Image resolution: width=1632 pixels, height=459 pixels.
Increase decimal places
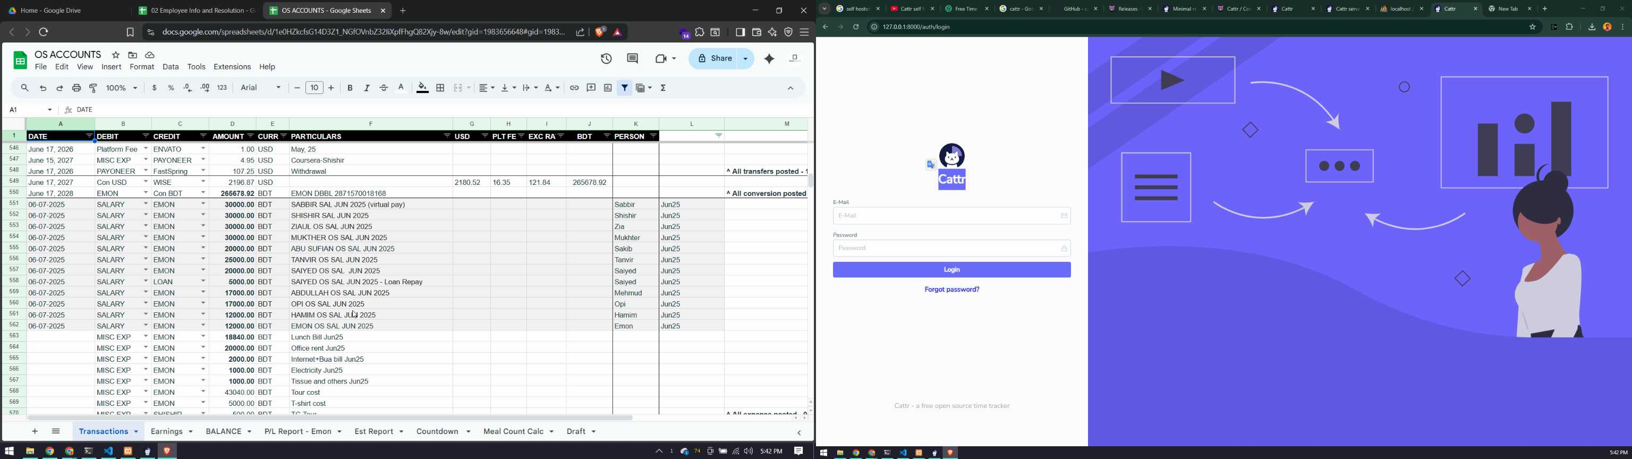(205, 88)
